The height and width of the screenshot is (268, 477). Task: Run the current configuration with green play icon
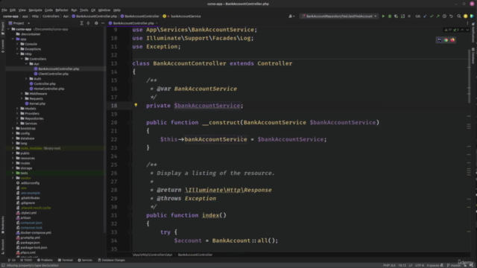coord(383,16)
